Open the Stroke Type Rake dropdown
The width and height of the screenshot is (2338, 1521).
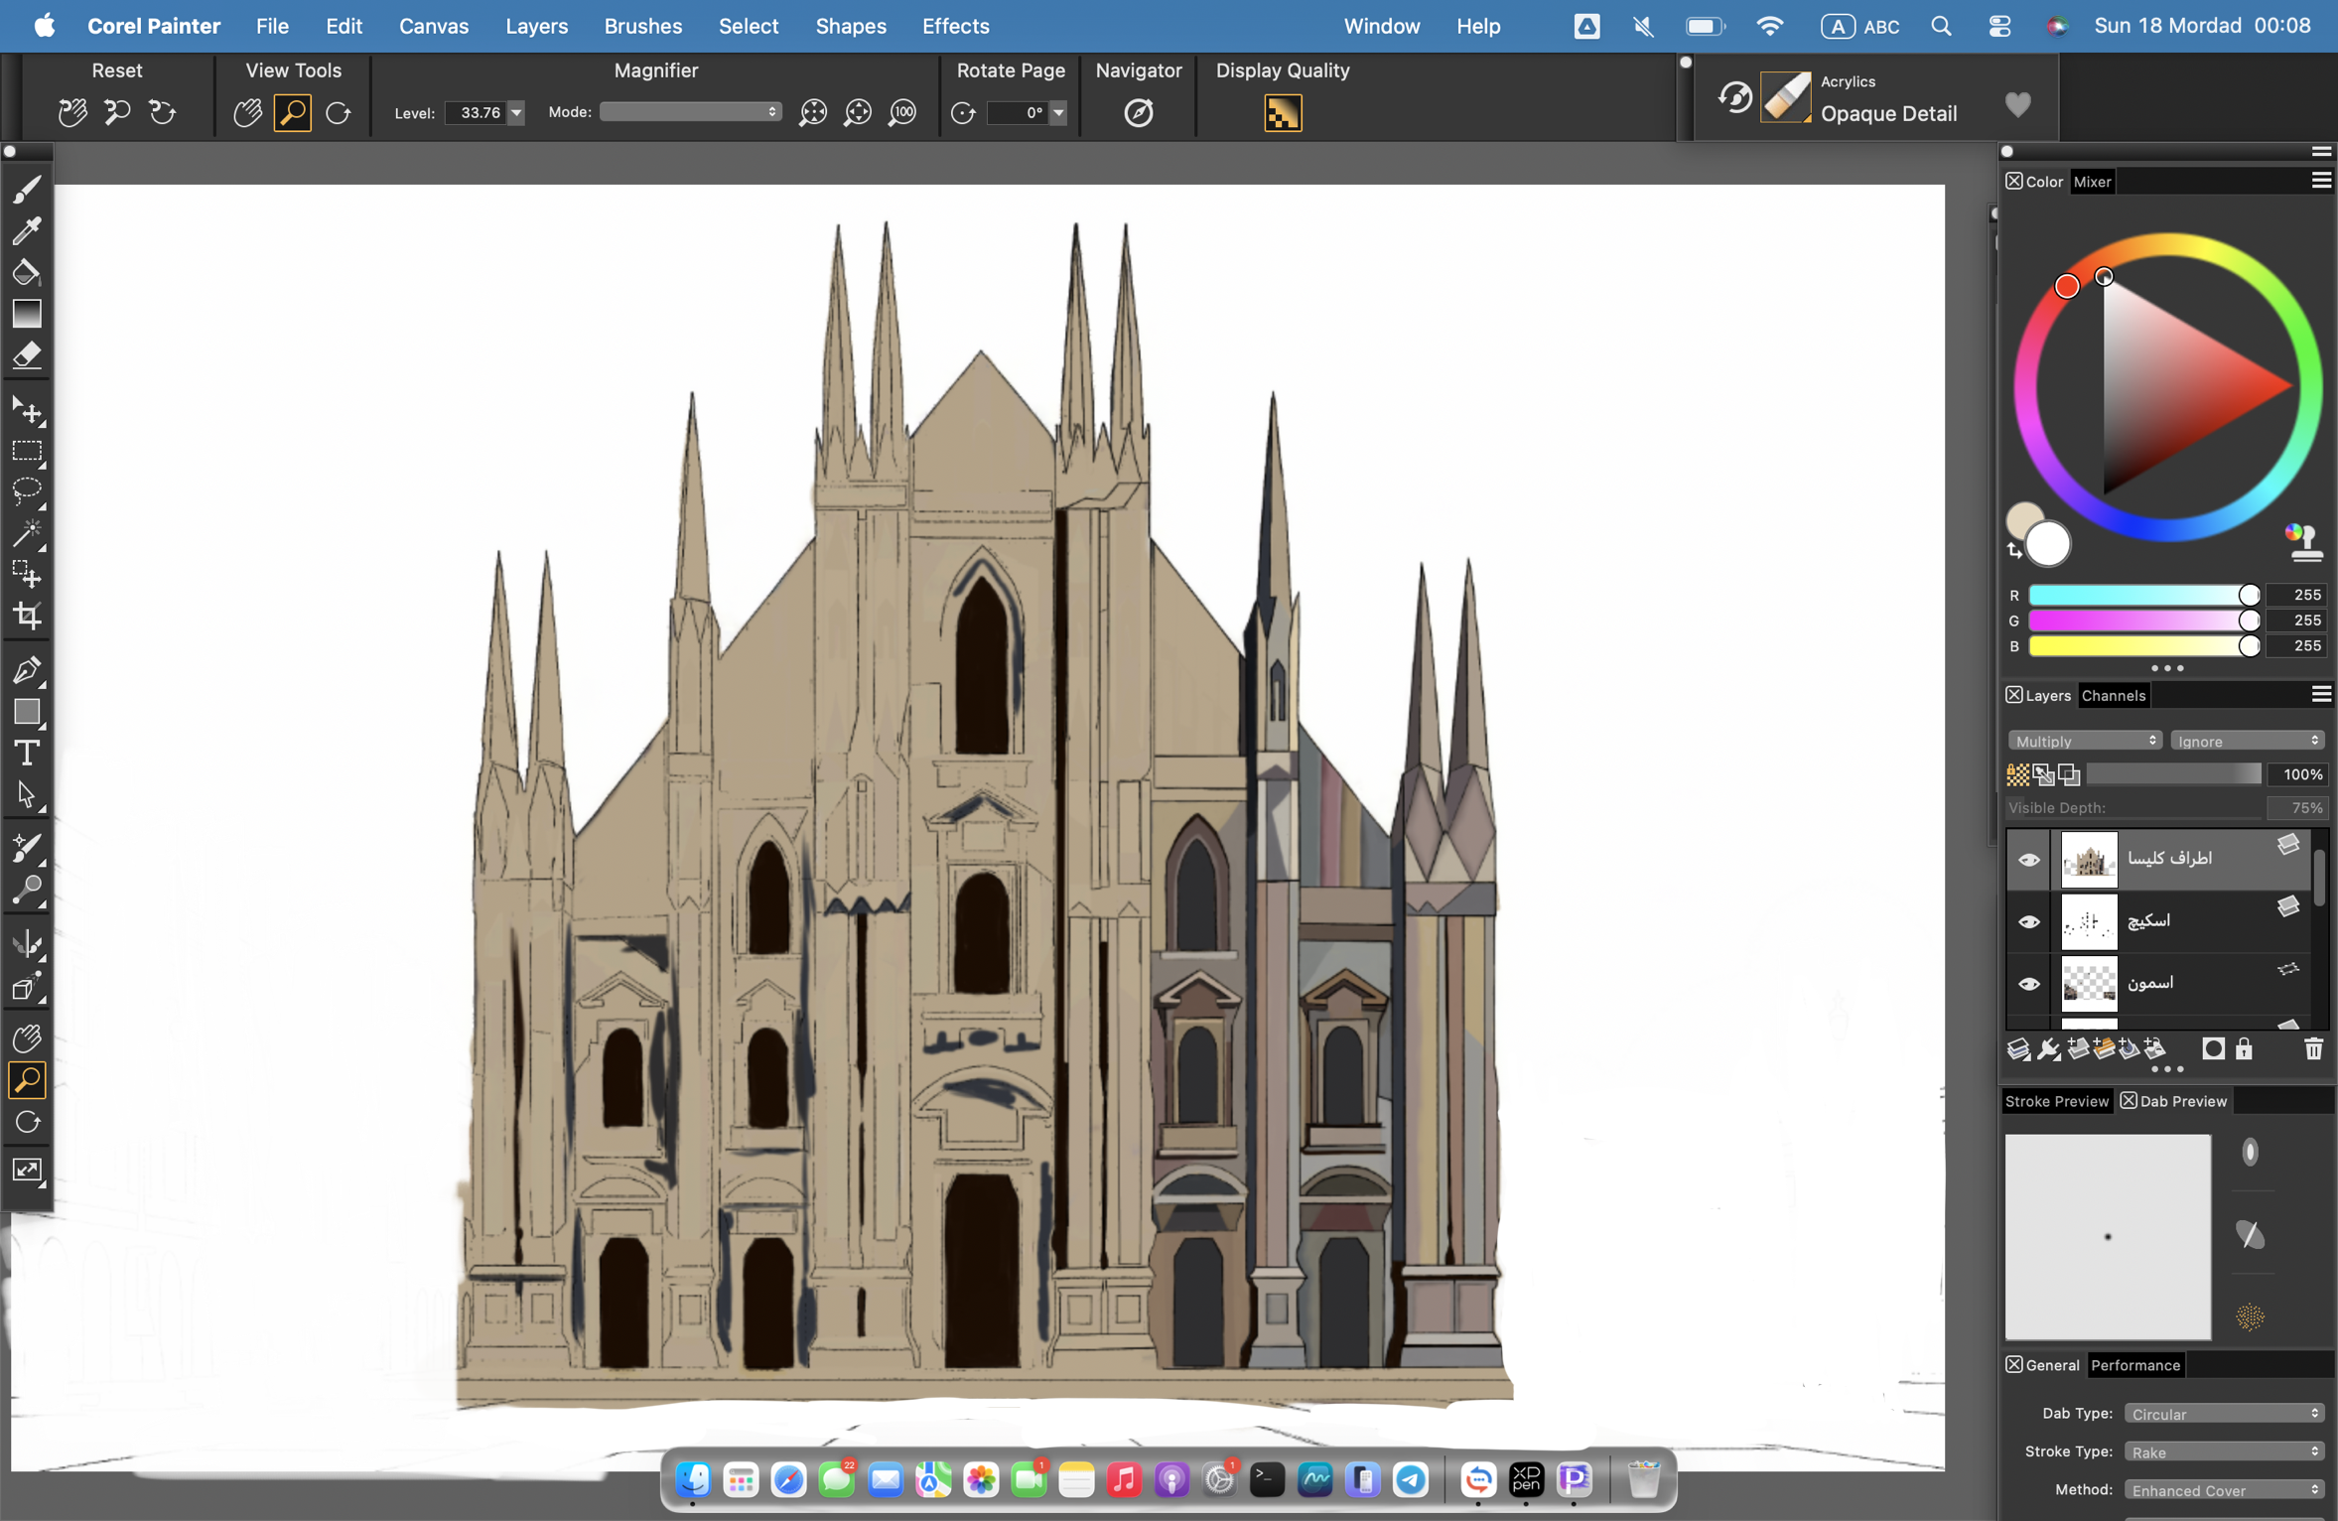click(x=2224, y=1452)
